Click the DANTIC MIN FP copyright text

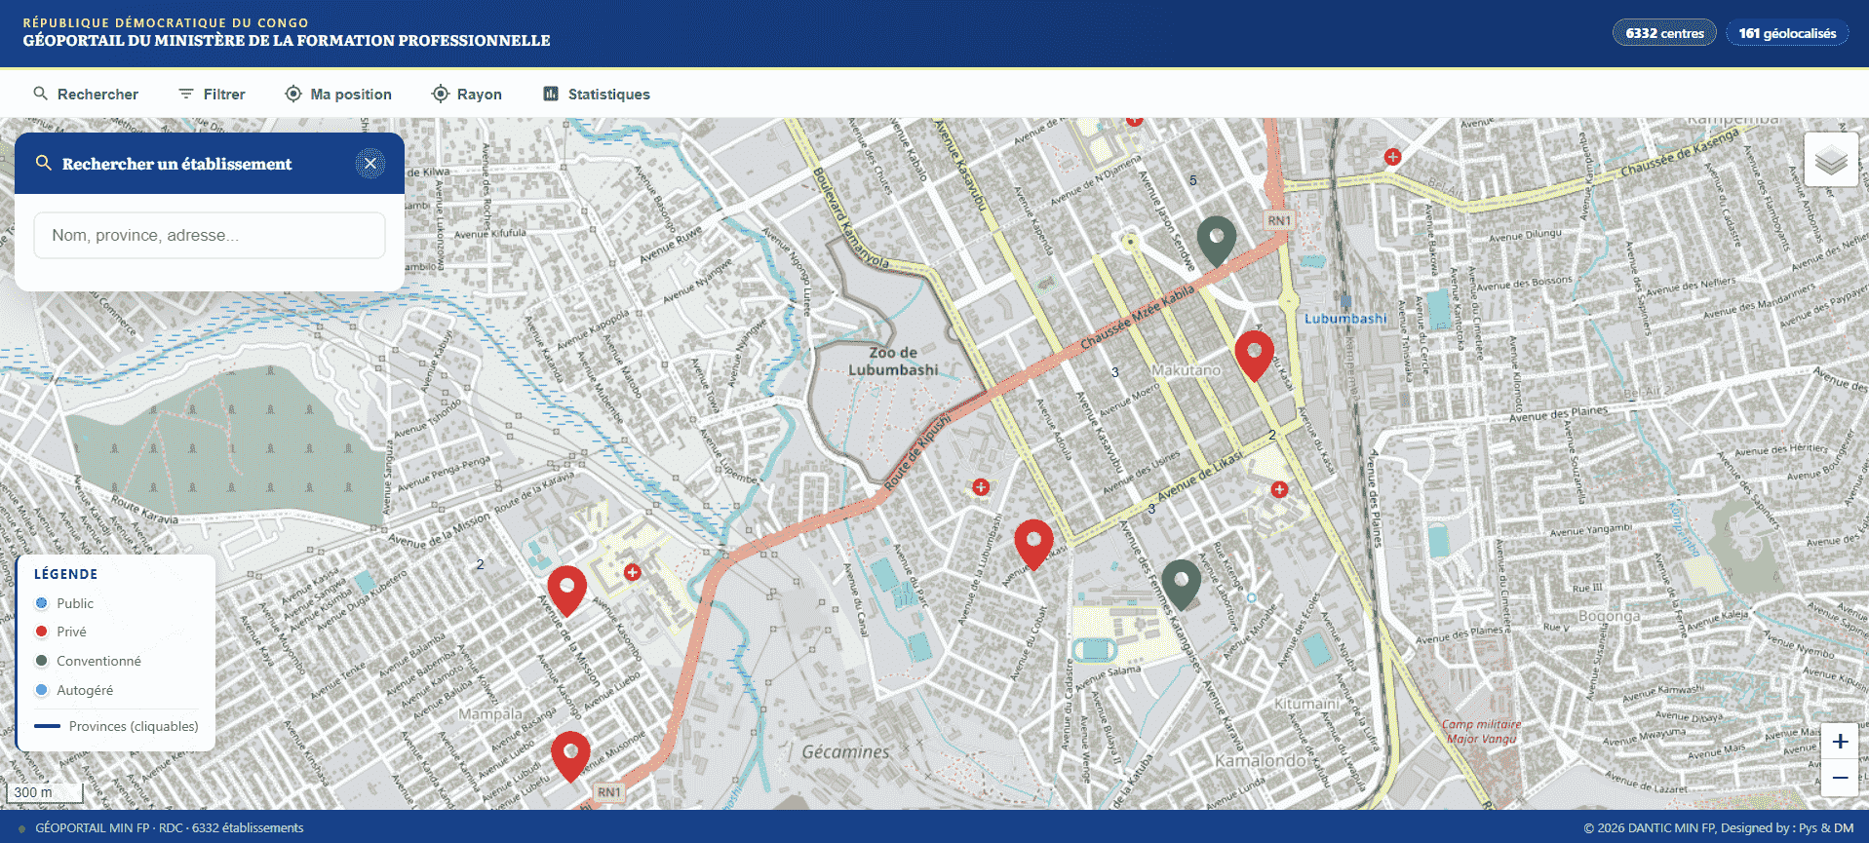pos(1719,828)
